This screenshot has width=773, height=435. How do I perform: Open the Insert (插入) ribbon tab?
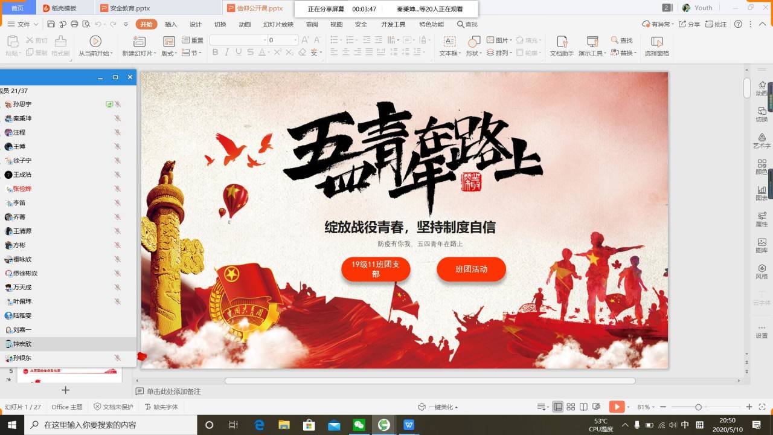[171, 24]
